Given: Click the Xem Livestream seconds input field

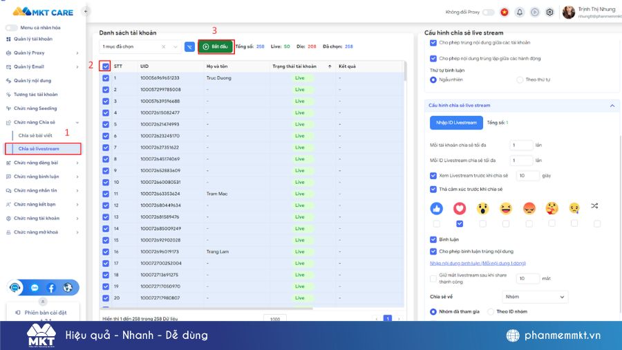Looking at the screenshot, I should [x=528, y=176].
